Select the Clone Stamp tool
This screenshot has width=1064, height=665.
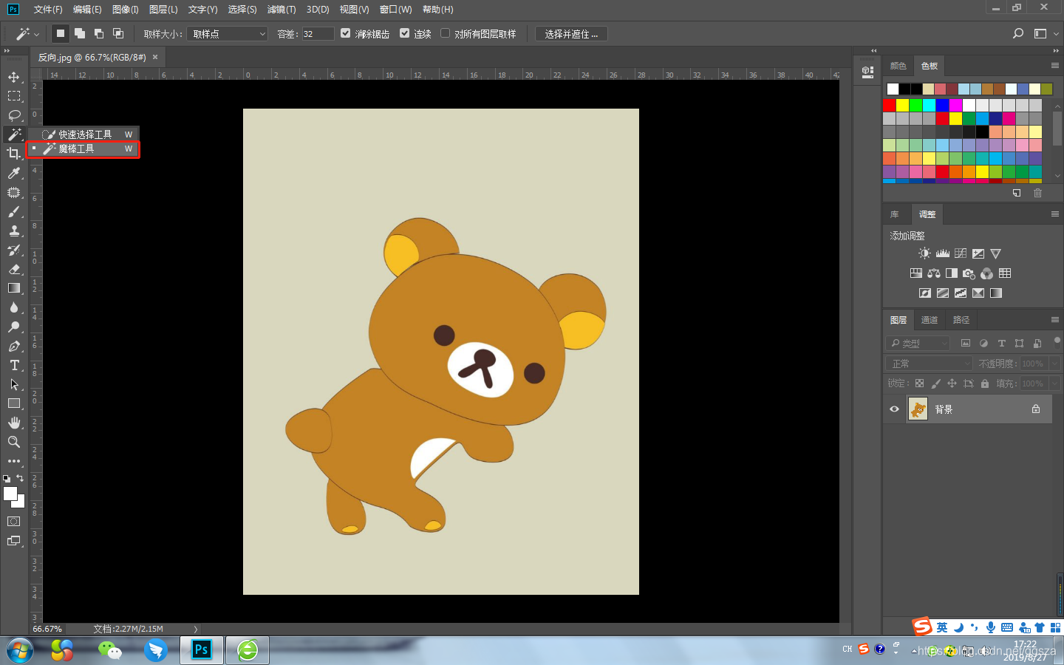tap(14, 231)
